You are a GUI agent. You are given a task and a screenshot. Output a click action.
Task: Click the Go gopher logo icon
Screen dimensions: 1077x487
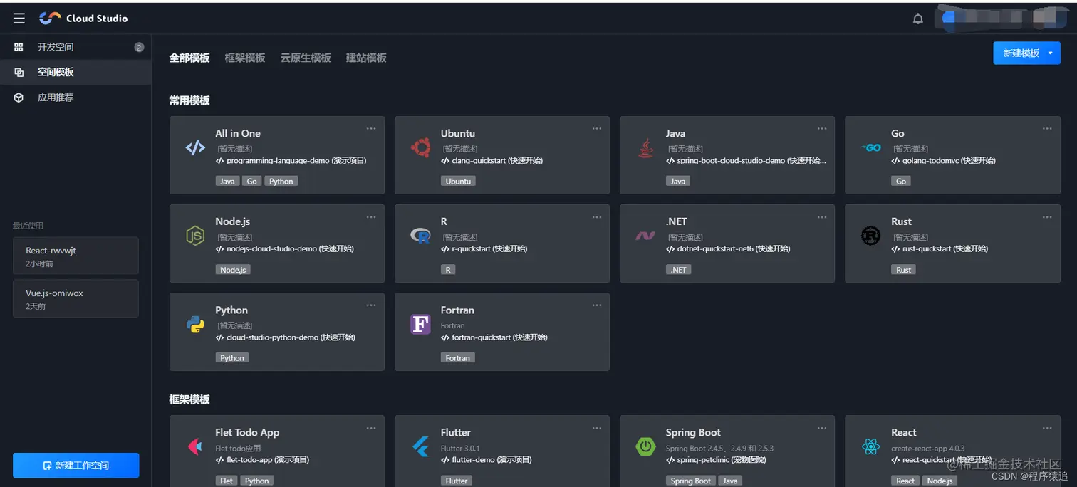(x=870, y=147)
